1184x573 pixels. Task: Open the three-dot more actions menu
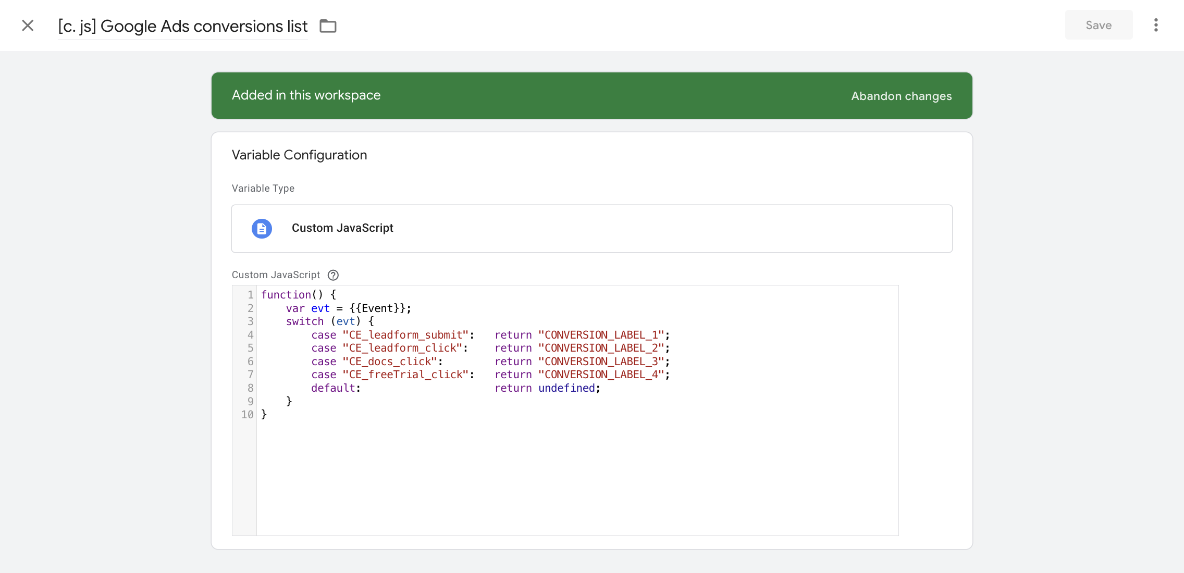point(1156,25)
